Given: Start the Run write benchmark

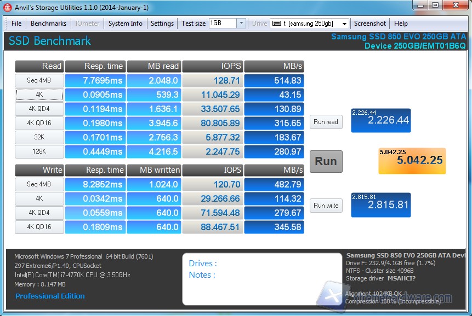Looking at the screenshot, I should 326,205.
